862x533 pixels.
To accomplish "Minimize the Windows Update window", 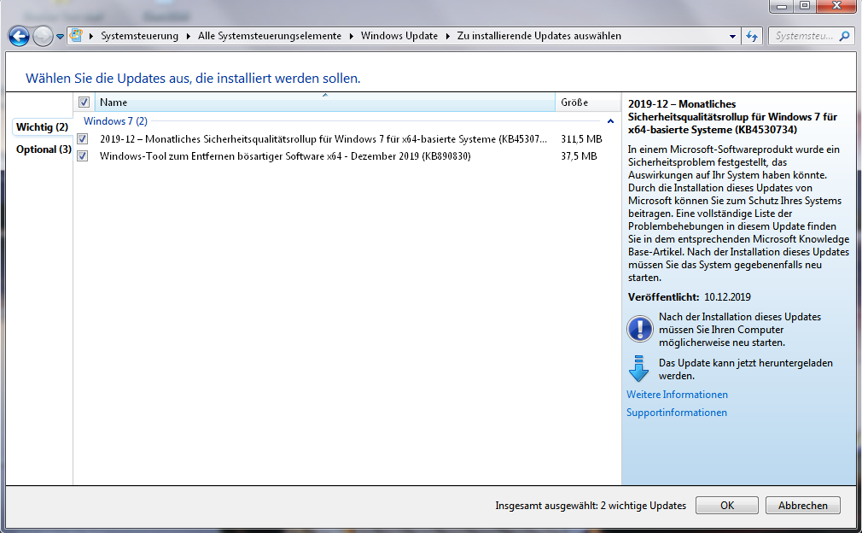I will click(782, 6).
